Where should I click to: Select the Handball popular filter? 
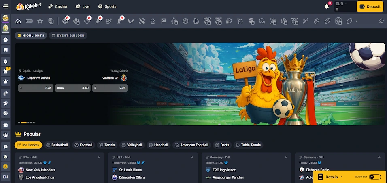point(158,145)
